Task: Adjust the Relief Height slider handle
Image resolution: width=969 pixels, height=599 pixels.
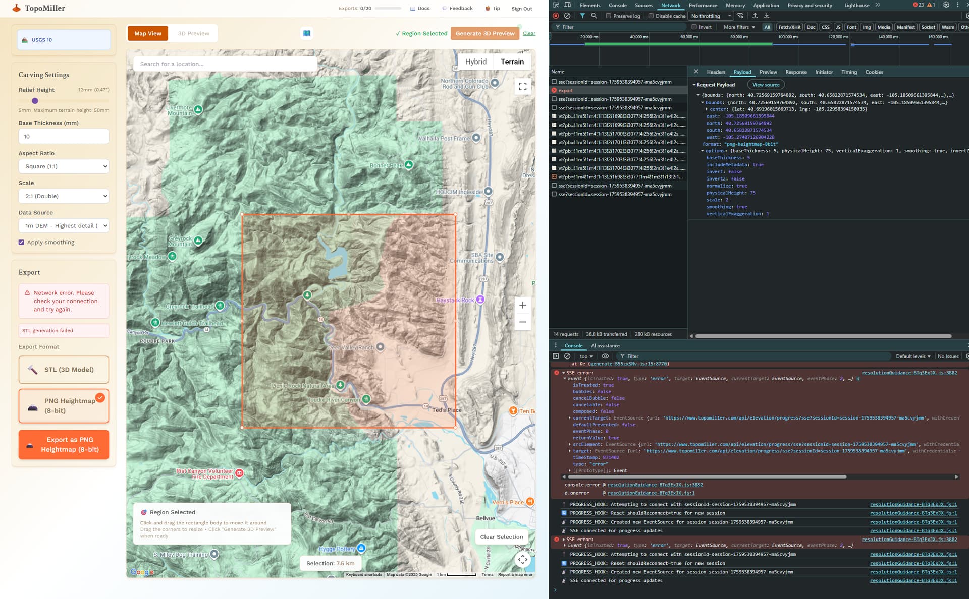Action: 35,101
